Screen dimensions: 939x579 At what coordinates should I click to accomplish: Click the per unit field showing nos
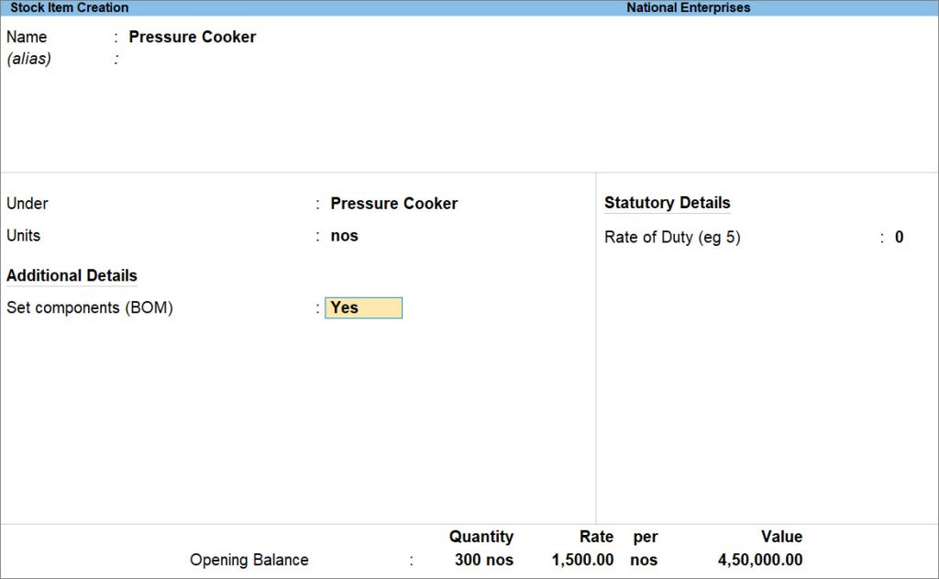point(645,560)
